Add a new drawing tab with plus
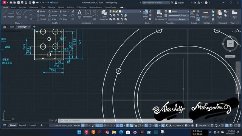The width and height of the screenshot is (242, 136). (34, 27)
